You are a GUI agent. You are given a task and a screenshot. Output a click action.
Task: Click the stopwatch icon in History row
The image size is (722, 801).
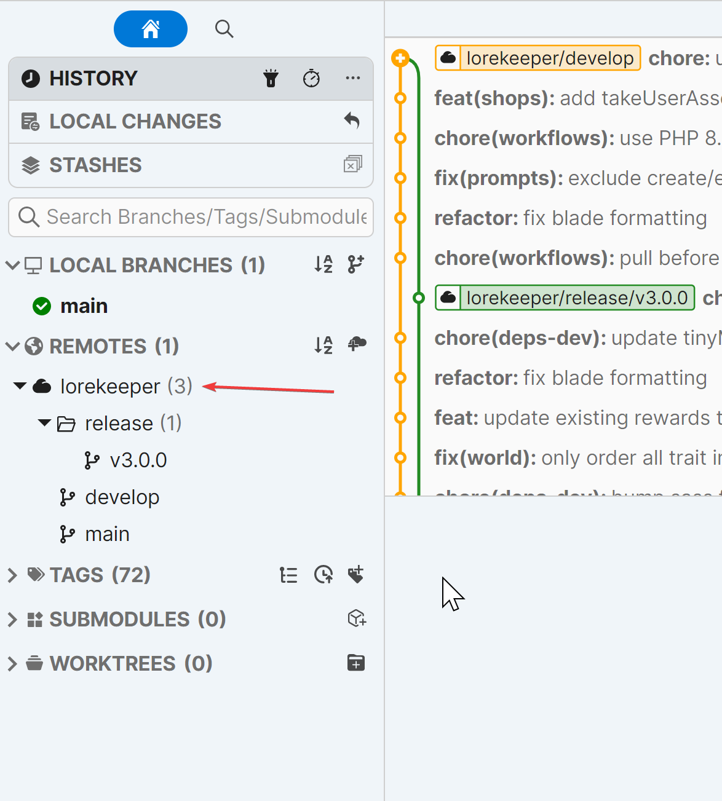point(311,78)
